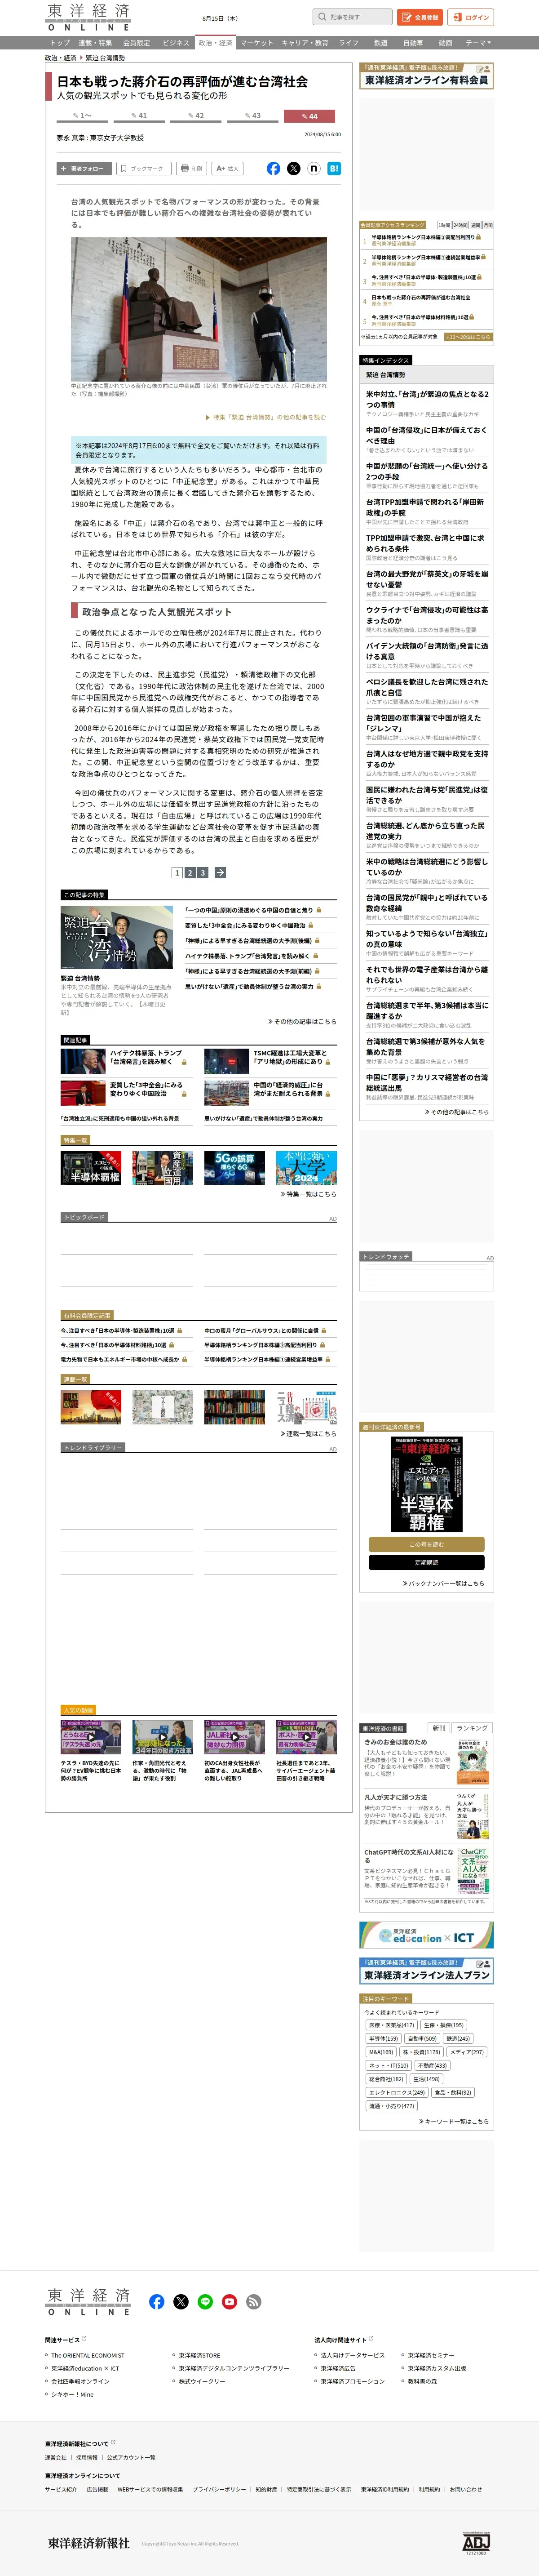Click author name 家永 真幸
This screenshot has width=539, height=2576.
click(x=70, y=138)
